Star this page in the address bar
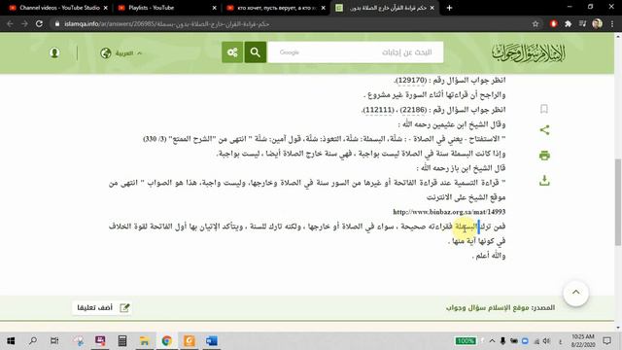 point(536,23)
